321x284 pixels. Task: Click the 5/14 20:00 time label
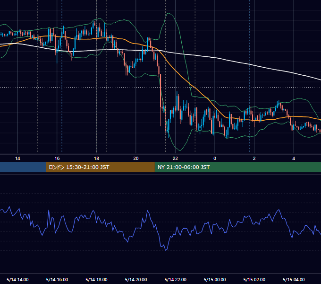point(136,279)
